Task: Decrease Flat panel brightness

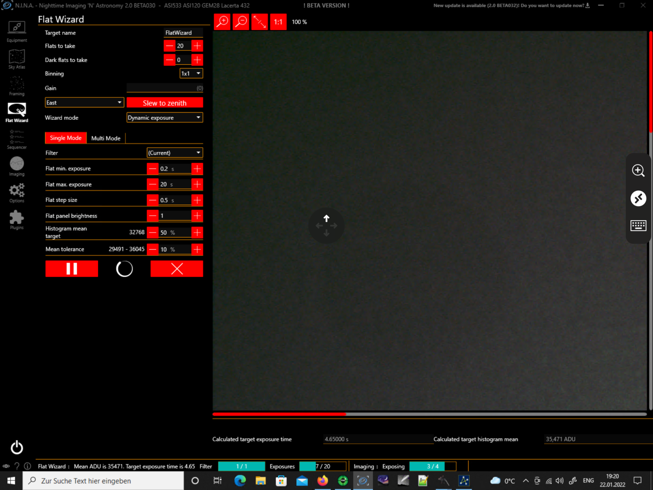Action: [153, 215]
